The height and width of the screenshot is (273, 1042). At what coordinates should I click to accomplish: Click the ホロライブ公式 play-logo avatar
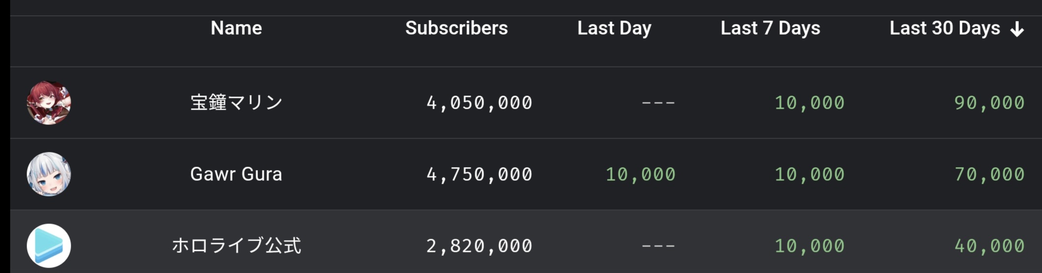pyautogui.click(x=49, y=246)
